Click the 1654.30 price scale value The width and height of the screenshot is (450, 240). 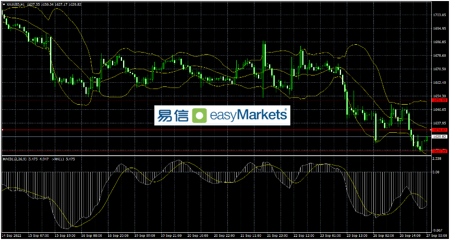[x=440, y=96]
